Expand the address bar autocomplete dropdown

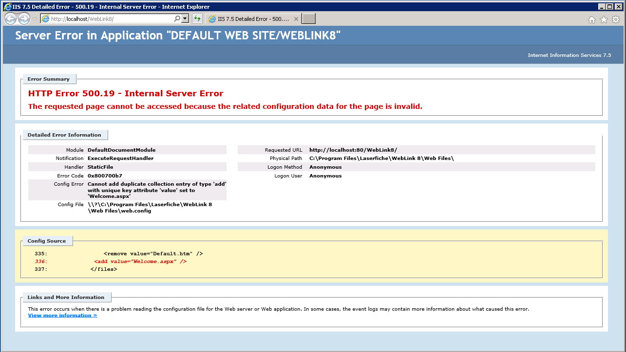185,19
